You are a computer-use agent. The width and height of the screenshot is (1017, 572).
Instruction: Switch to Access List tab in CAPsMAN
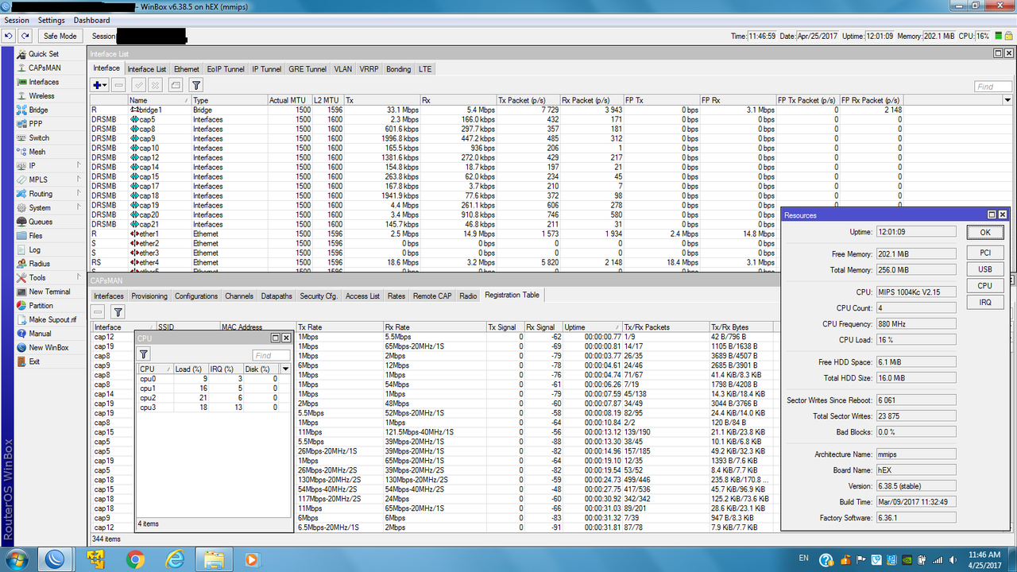point(362,296)
